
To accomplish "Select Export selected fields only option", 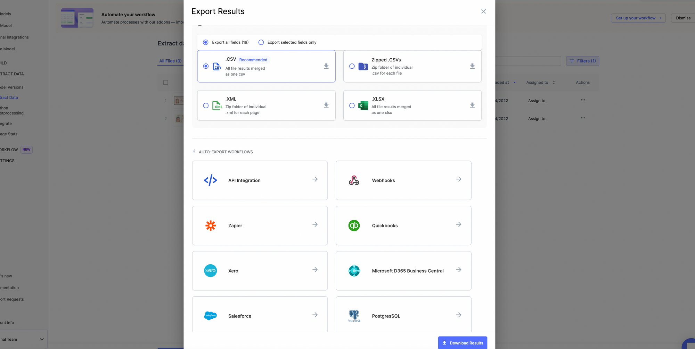I will 261,42.
